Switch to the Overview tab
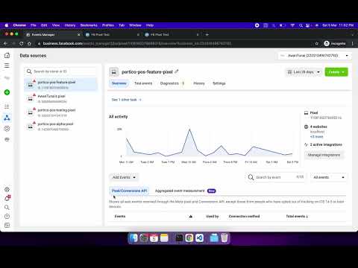 coord(119,83)
